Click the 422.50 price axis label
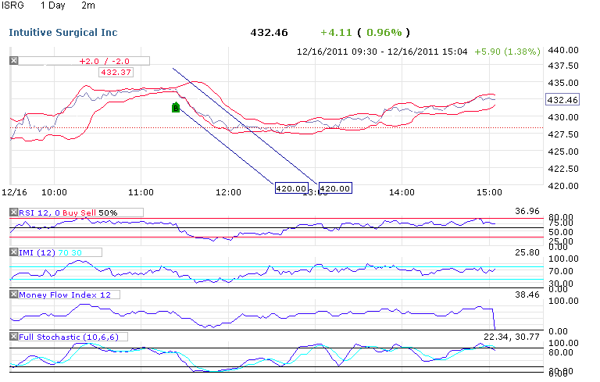The image size is (600, 382). pos(563,169)
